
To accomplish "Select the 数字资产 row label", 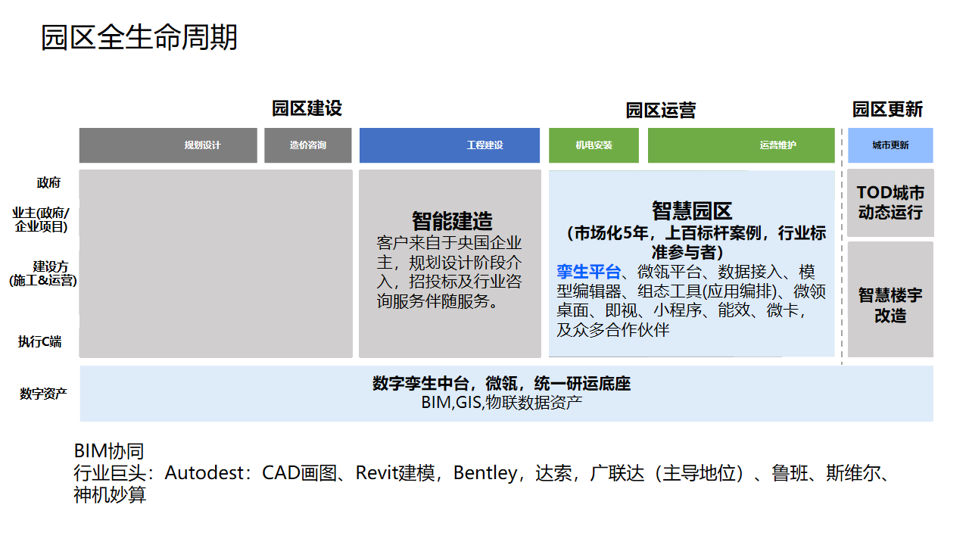I will (x=43, y=394).
